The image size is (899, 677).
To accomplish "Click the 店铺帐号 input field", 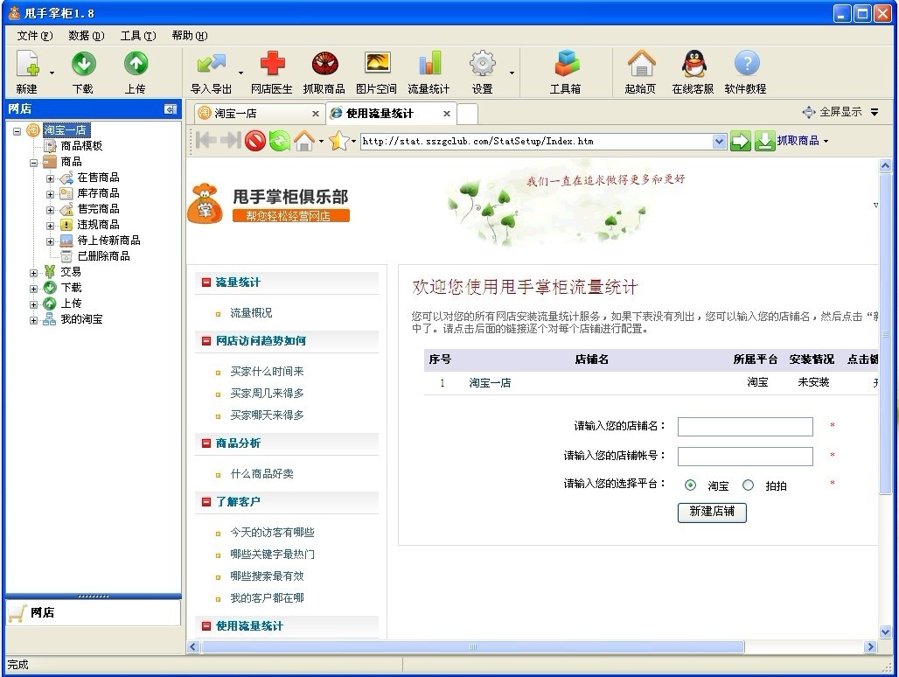I will [745, 457].
